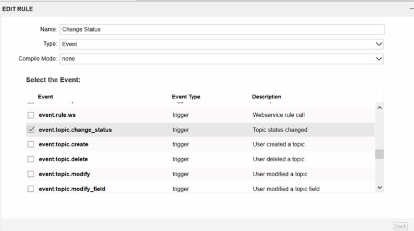Click the 'Topic status changed' description text
The width and height of the screenshot is (414, 231).
pyautogui.click(x=280, y=130)
